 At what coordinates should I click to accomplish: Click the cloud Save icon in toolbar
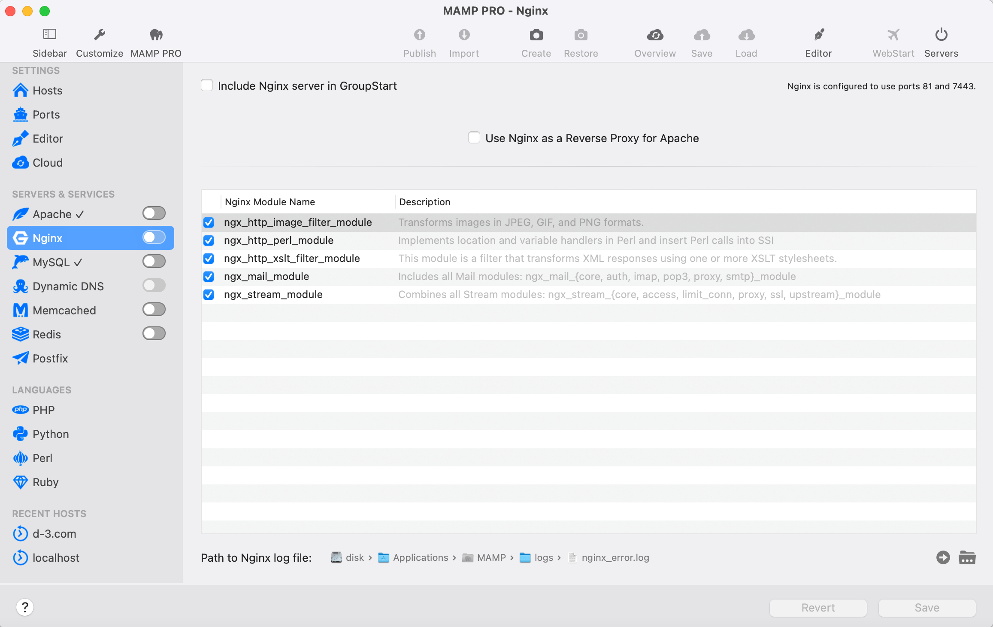[x=702, y=34]
